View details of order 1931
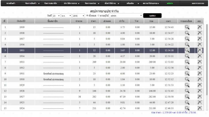The image size is (209, 117). pos(187,74)
